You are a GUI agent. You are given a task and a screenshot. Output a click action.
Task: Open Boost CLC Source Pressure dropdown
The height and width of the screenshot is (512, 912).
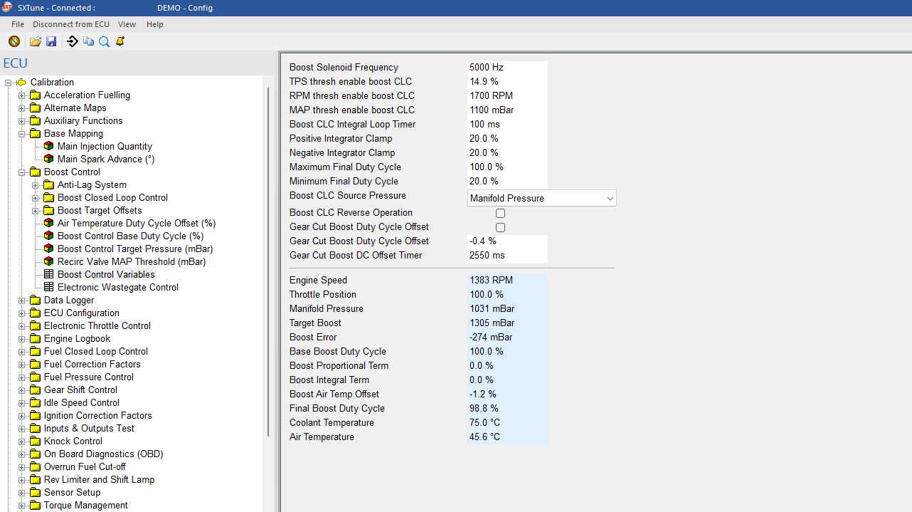(542, 198)
